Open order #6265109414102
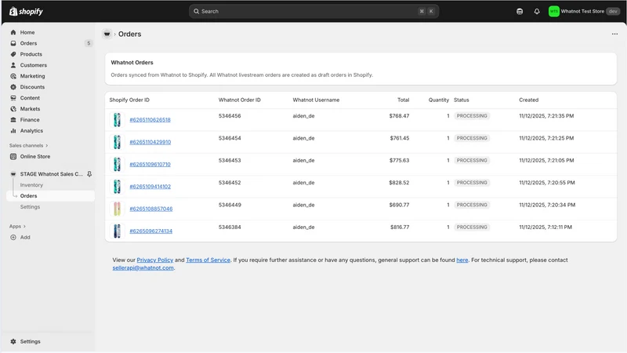This screenshot has height=353, width=627. [x=150, y=187]
